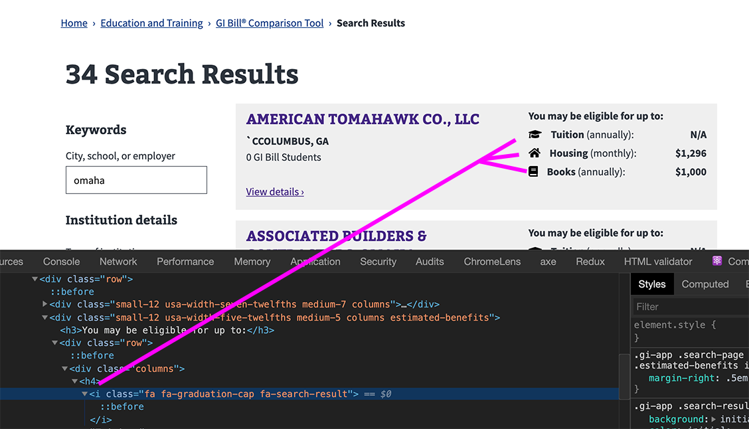
Task: Collapse the fa-graduation-cap i node
Action: pyautogui.click(x=84, y=394)
